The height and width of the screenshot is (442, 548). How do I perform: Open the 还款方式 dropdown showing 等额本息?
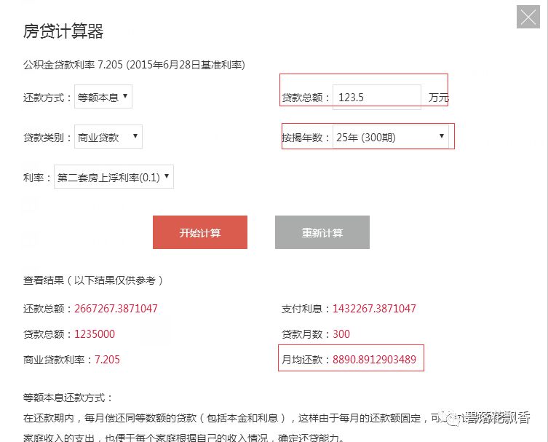point(103,97)
